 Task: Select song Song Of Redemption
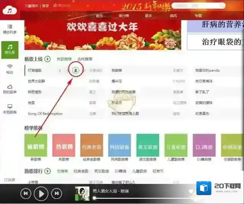(x=45, y=114)
